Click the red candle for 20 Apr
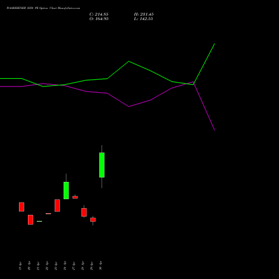Screen dimensions: 279x279 pos(31,220)
